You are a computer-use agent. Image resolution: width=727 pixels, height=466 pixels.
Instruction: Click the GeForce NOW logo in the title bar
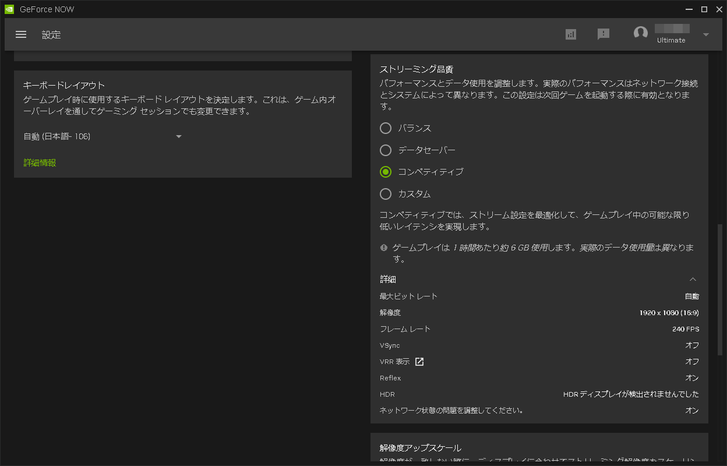pyautogui.click(x=8, y=9)
